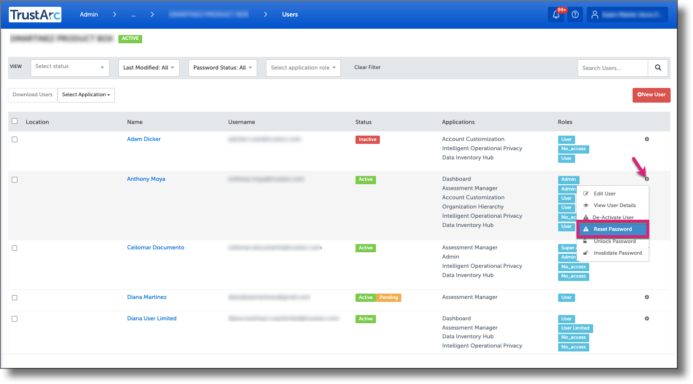This screenshot has width=693, height=384.
Task: Check the Adam Dicker row checkbox
Action: [x=15, y=140]
